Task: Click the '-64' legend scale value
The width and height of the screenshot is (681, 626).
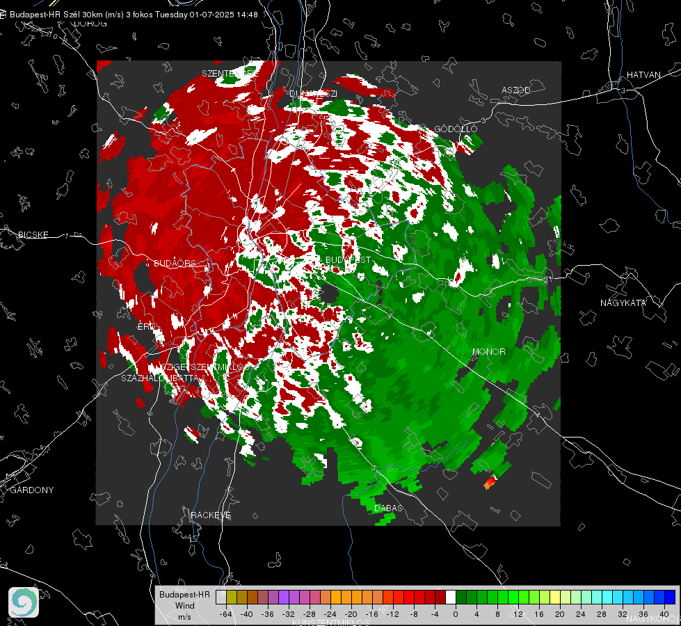Action: (226, 614)
